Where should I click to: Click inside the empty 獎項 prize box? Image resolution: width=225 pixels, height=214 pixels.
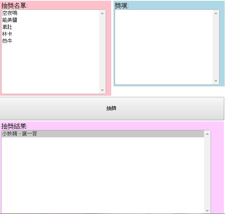(x=164, y=47)
